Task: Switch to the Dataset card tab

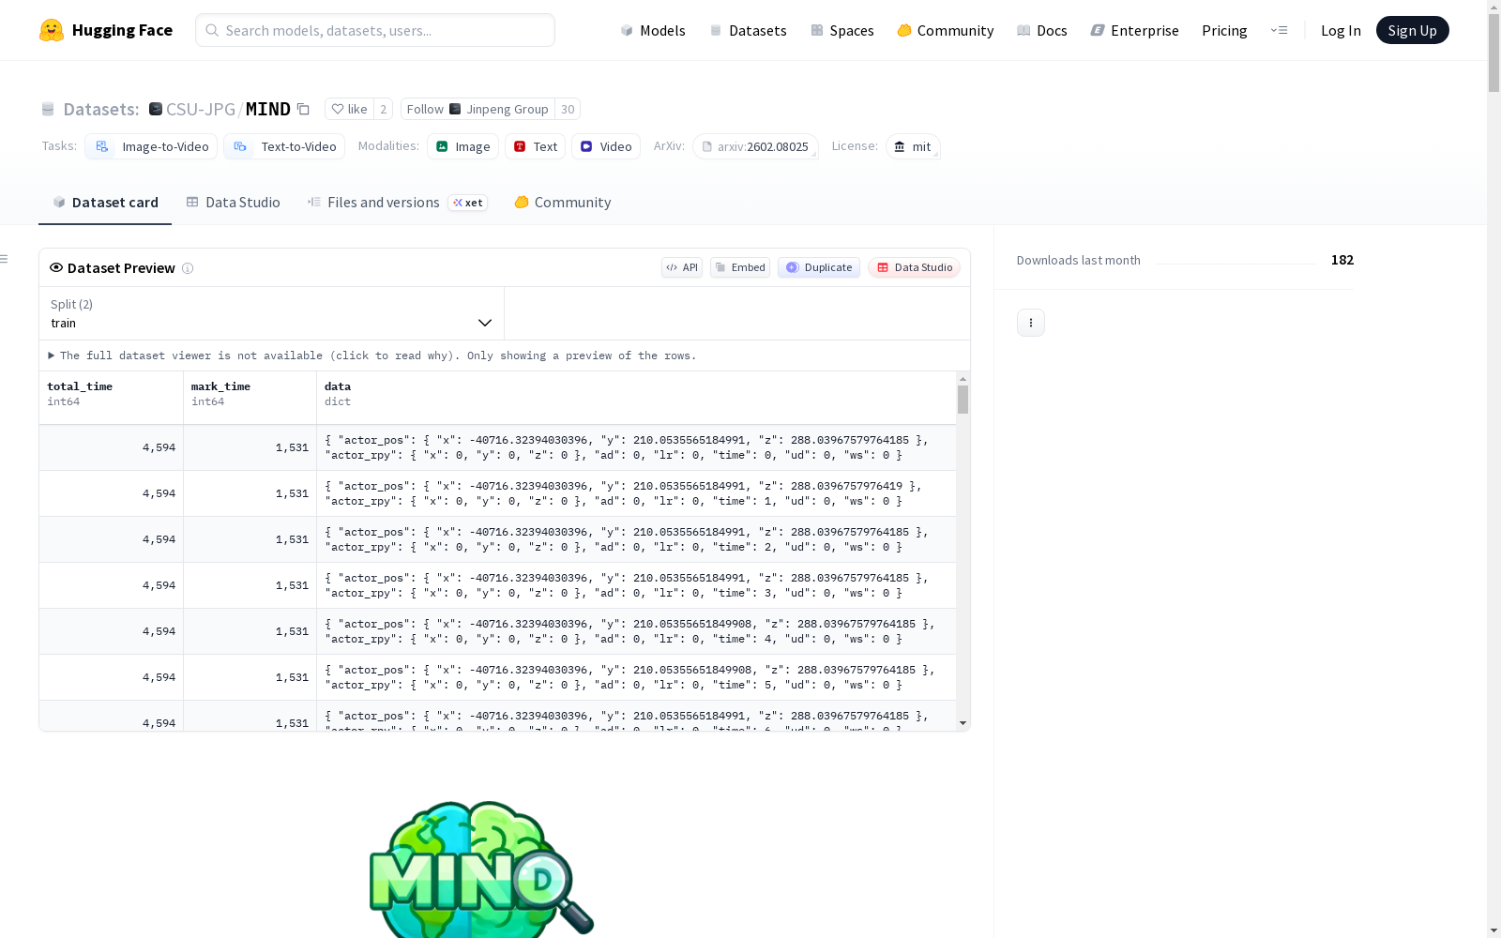Action: 105,203
